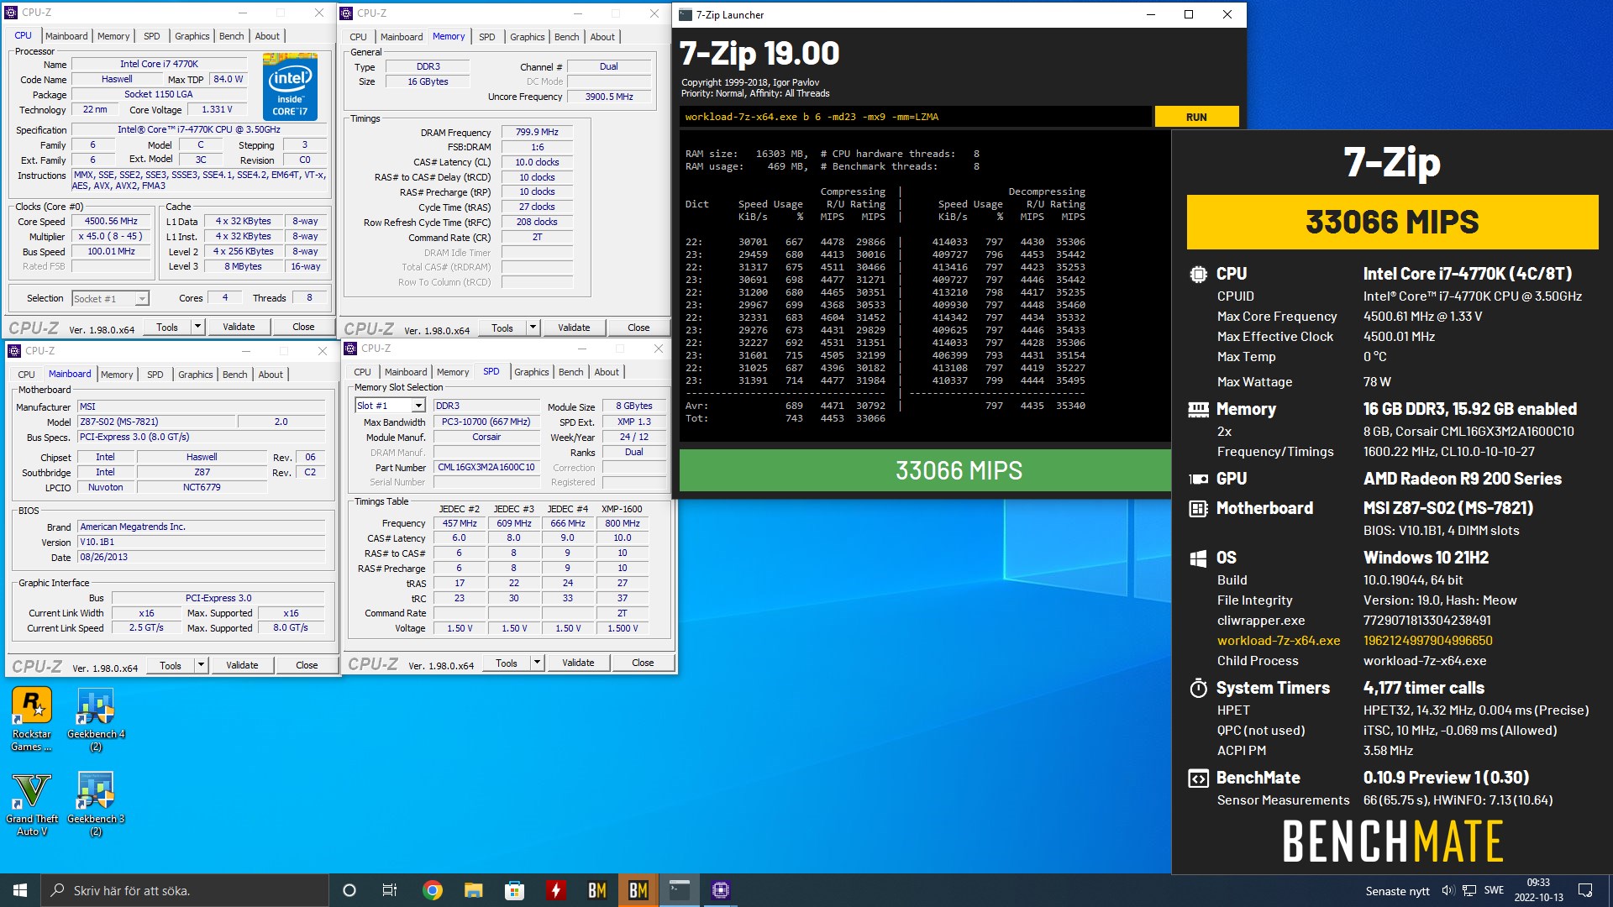
Task: Open Microsoft Store from taskbar
Action: pyautogui.click(x=514, y=890)
